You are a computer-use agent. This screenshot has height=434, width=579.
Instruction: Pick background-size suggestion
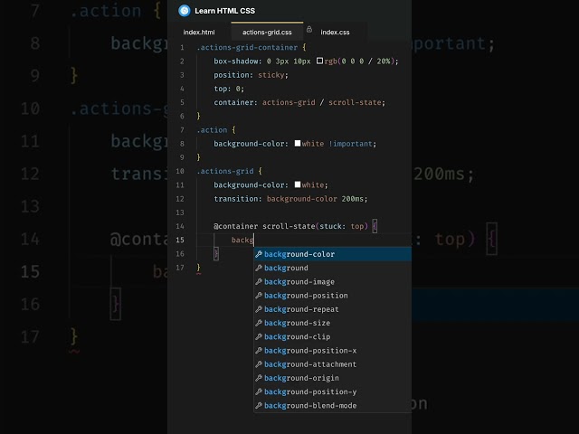tap(333, 323)
